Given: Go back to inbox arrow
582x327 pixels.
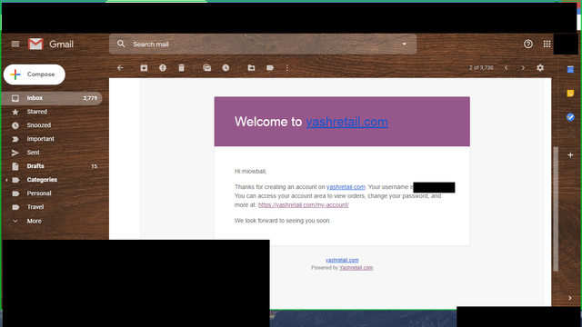Looking at the screenshot, I should tap(120, 68).
